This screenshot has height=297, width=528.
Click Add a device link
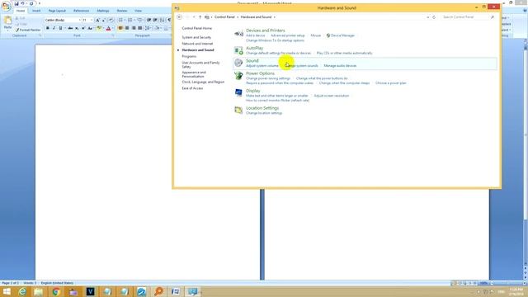click(x=255, y=35)
